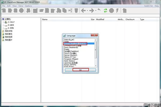The image size is (161, 107).
Task: Open the Extra menu
Action: coord(21,6)
